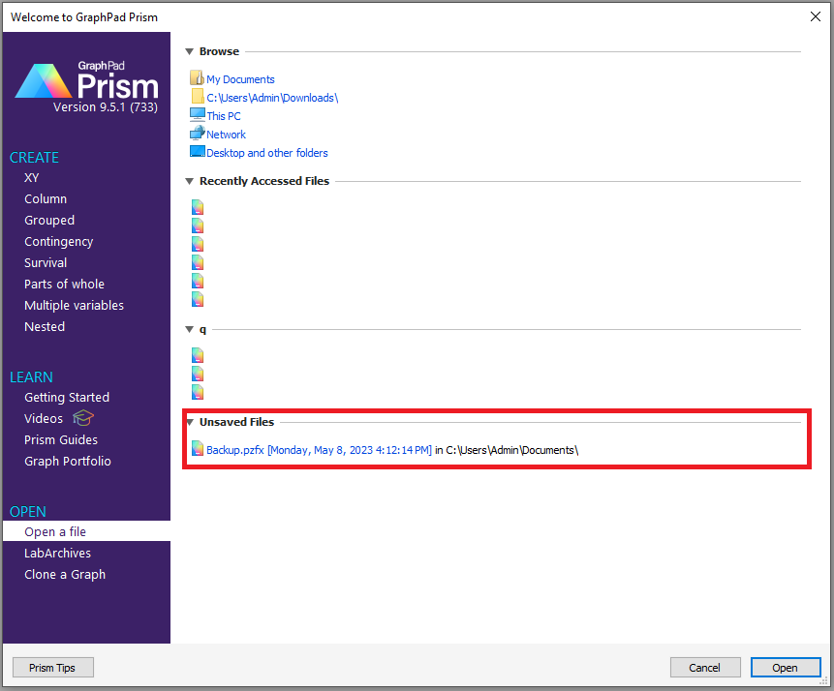Click the This PC computer icon
834x691 pixels.
[198, 115]
